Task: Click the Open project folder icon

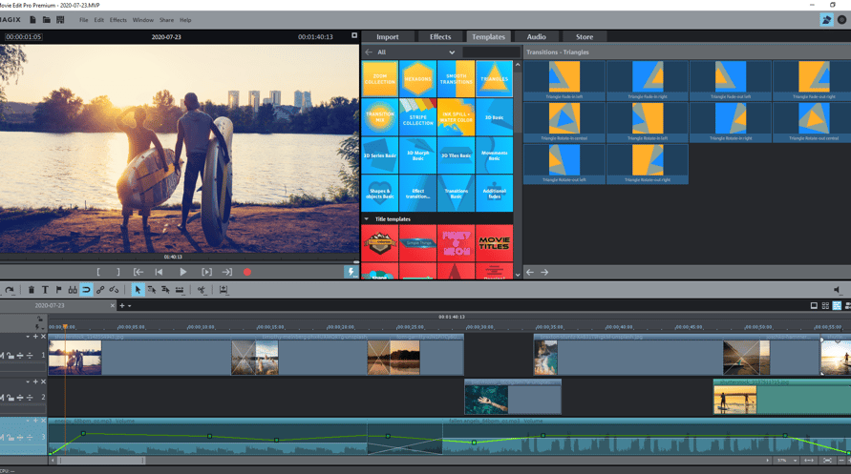Action: click(47, 20)
